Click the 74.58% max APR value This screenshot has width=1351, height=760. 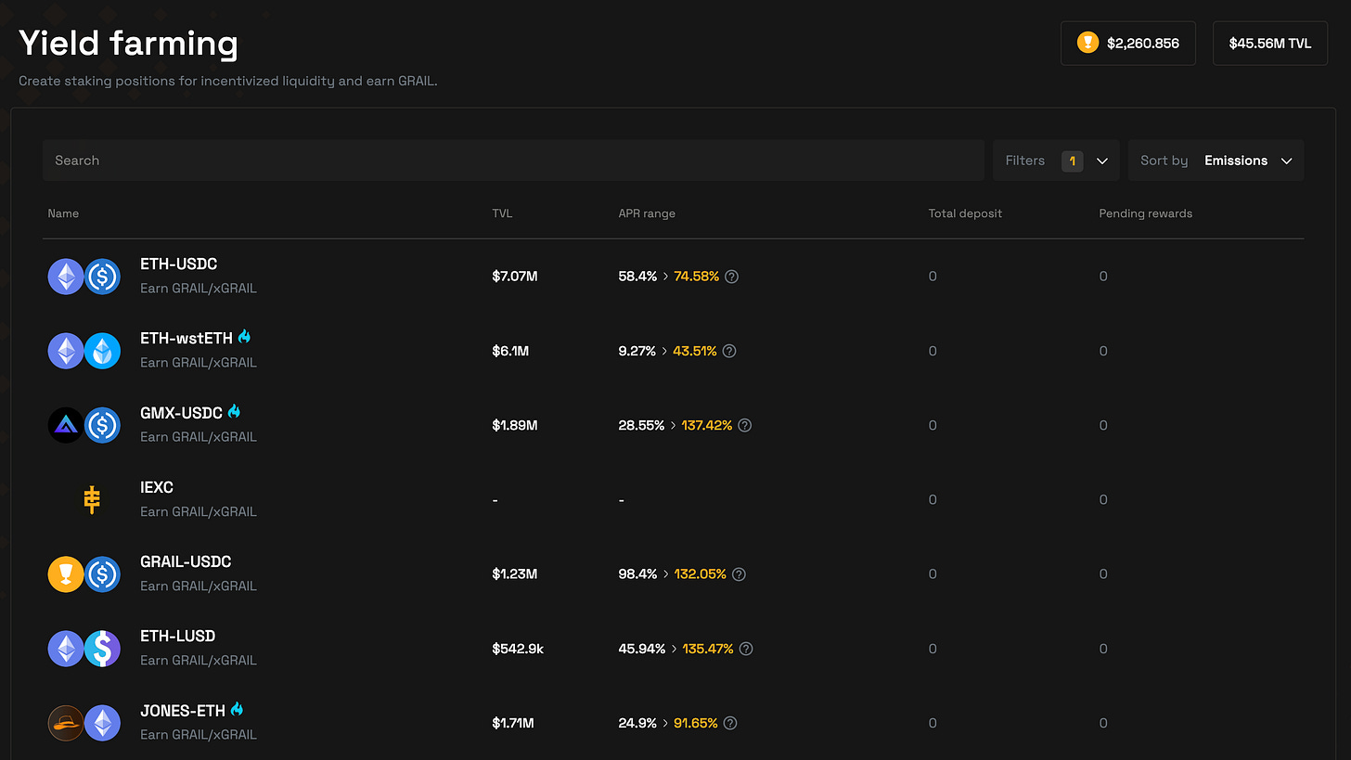(x=697, y=277)
